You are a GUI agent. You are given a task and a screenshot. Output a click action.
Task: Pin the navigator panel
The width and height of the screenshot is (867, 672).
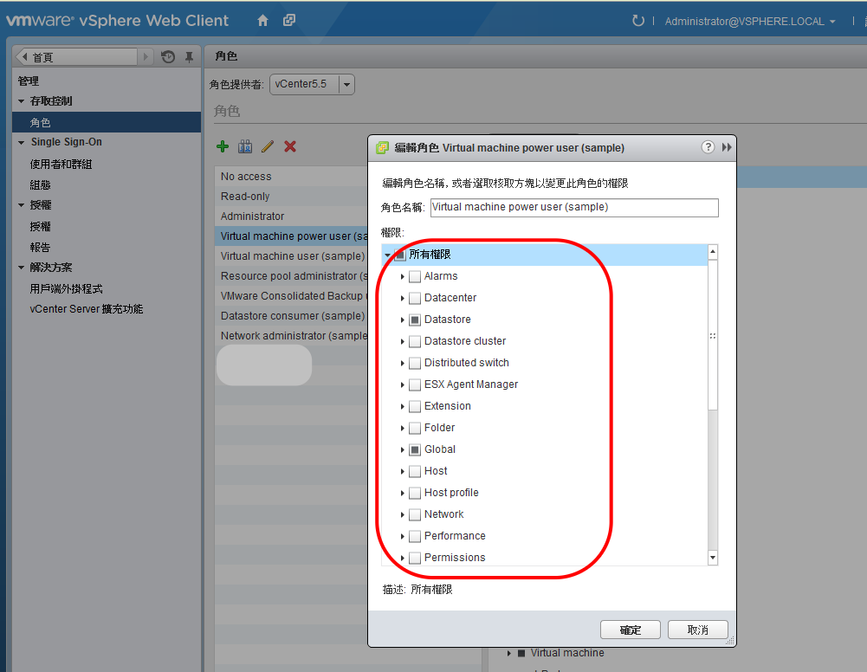point(189,57)
